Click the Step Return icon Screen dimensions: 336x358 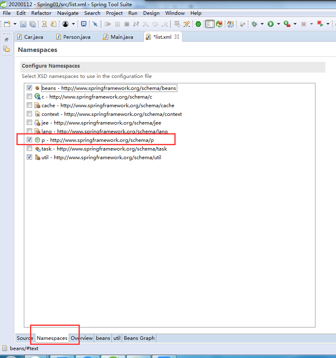click(x=165, y=24)
